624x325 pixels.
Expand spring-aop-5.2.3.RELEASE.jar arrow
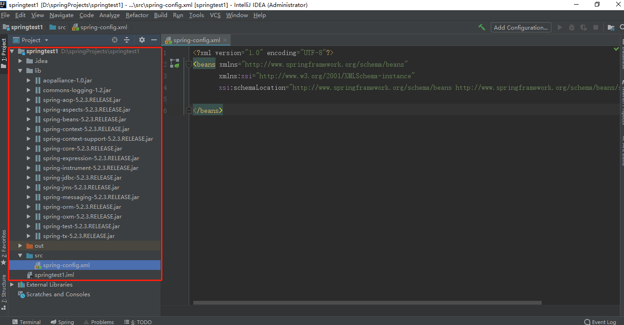[29, 100]
